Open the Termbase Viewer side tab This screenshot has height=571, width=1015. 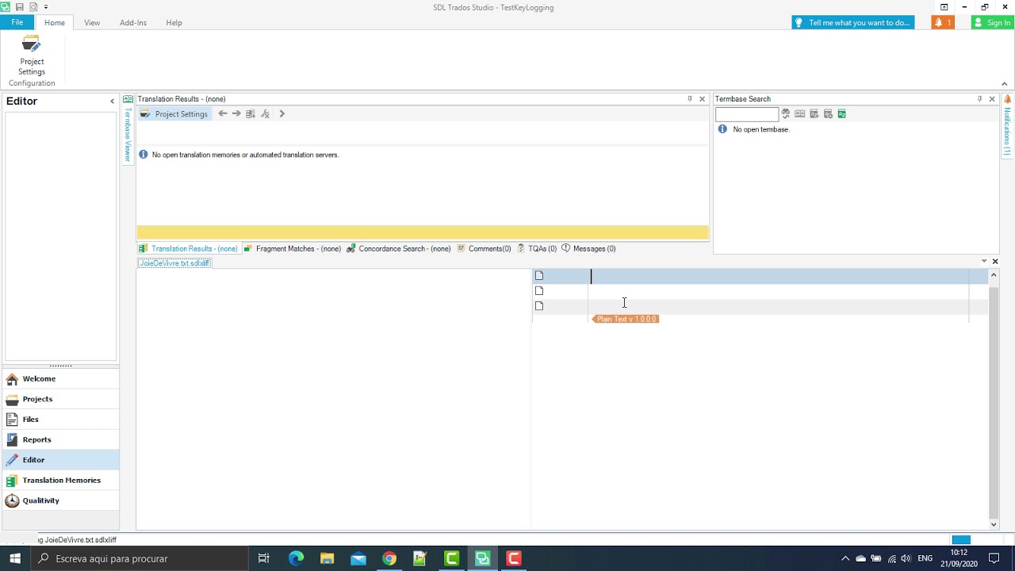click(128, 128)
